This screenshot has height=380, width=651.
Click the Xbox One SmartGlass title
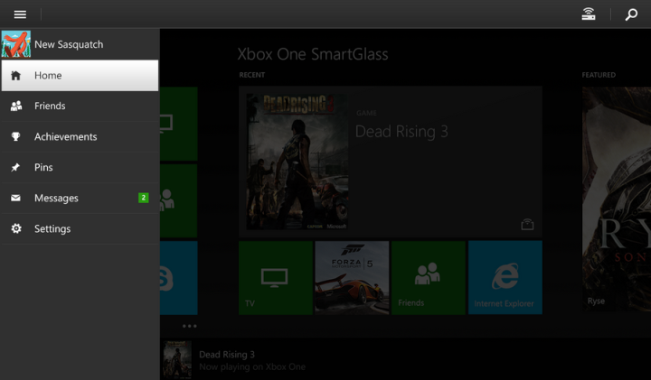pyautogui.click(x=313, y=54)
